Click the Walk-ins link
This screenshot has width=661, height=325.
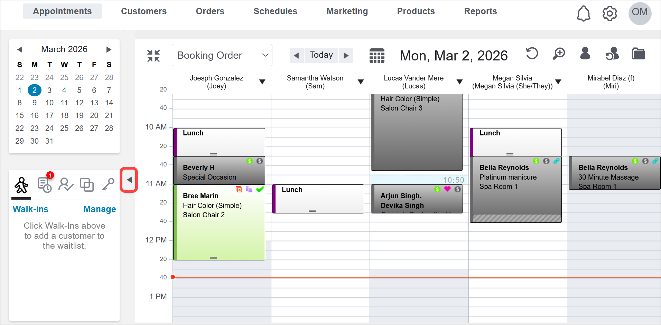coord(30,209)
